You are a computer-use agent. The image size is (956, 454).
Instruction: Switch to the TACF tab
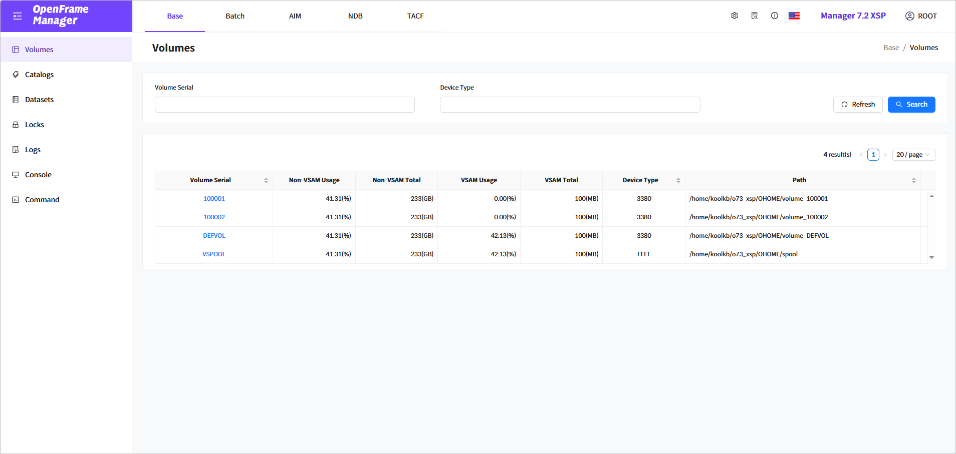point(415,16)
